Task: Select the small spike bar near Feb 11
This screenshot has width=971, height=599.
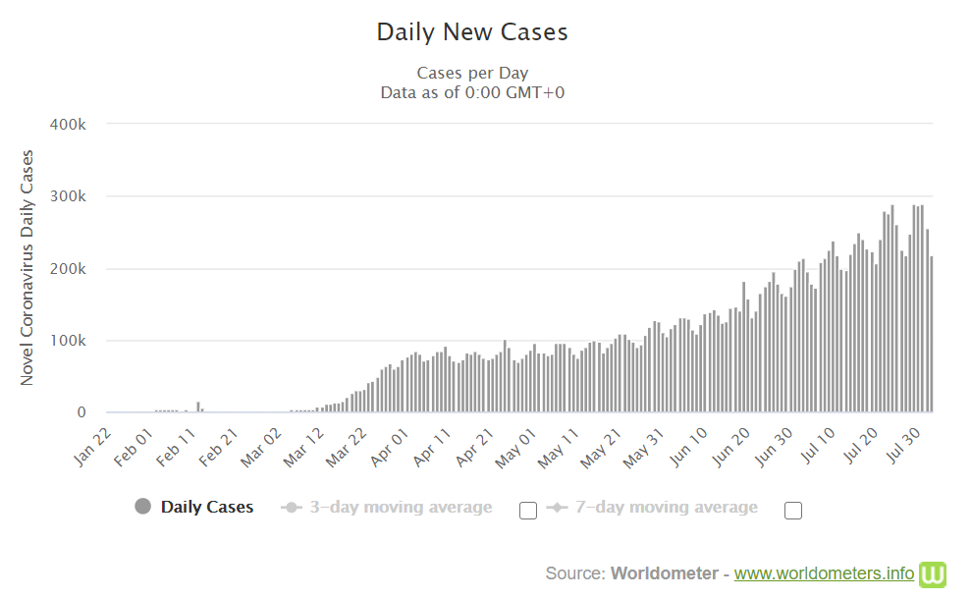Action: tap(198, 407)
